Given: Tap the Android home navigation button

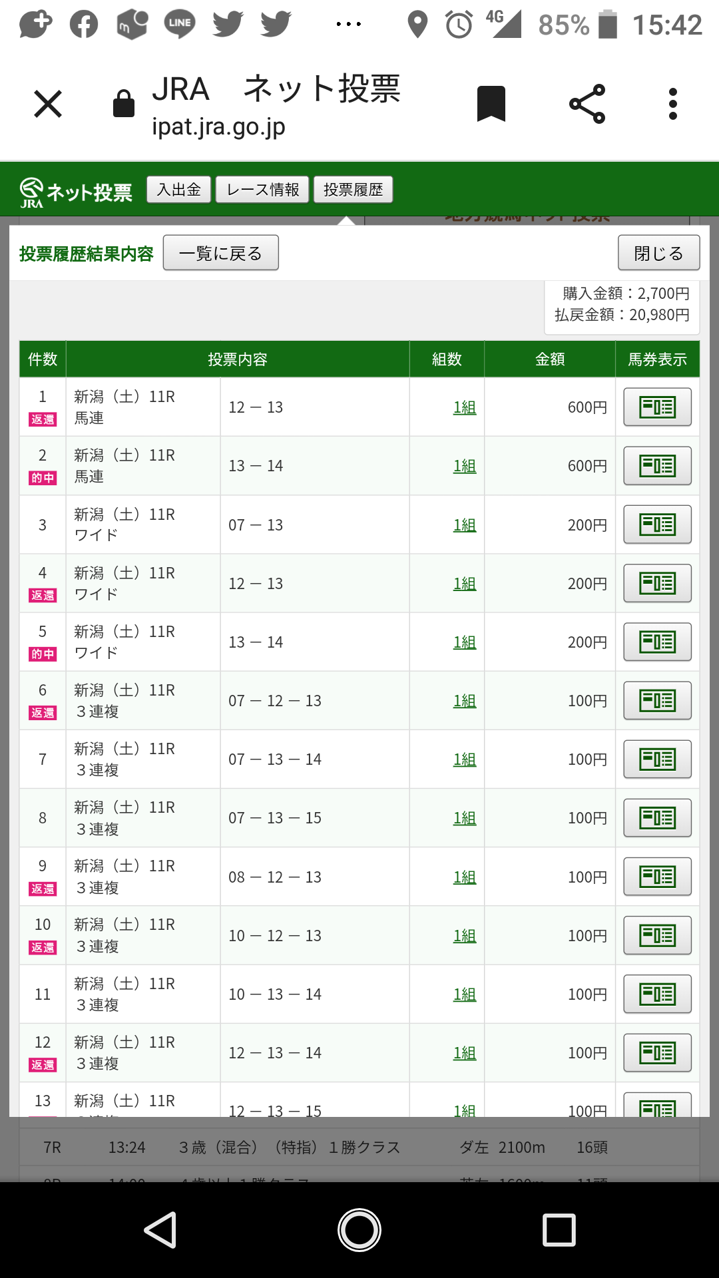Looking at the screenshot, I should click(x=359, y=1229).
